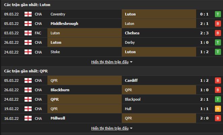Viewport: 223px width, 135px height.
Task: Click the red B badge for Middlesbrough match
Action: click(x=218, y=24)
